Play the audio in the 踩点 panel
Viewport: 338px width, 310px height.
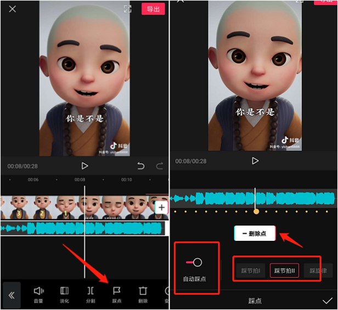point(255,161)
